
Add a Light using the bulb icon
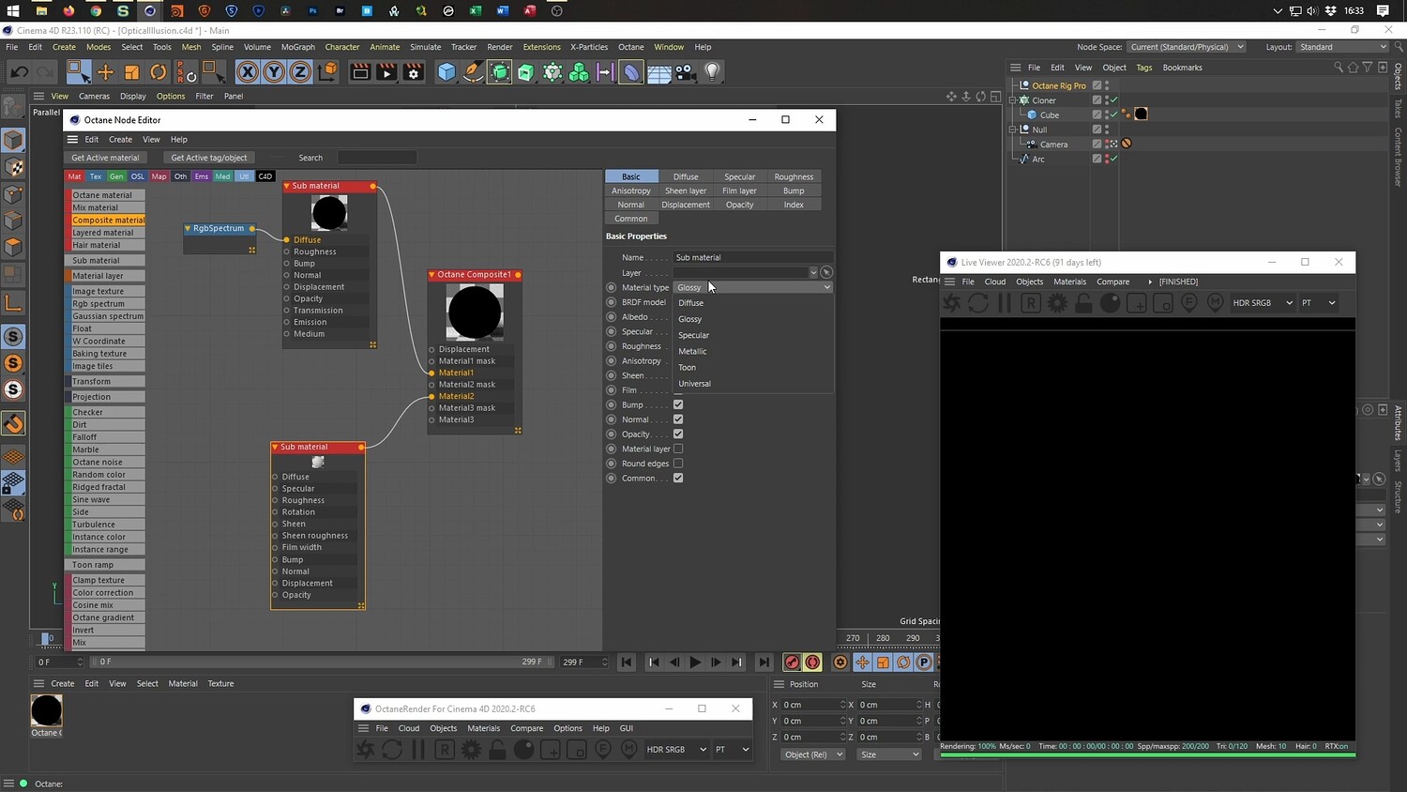coord(713,72)
